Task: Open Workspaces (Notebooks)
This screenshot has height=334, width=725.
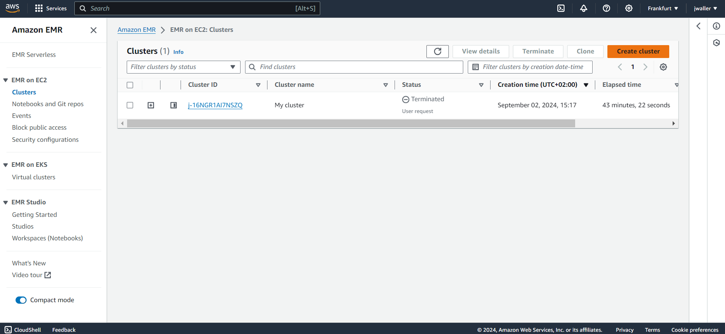Action: tap(47, 238)
